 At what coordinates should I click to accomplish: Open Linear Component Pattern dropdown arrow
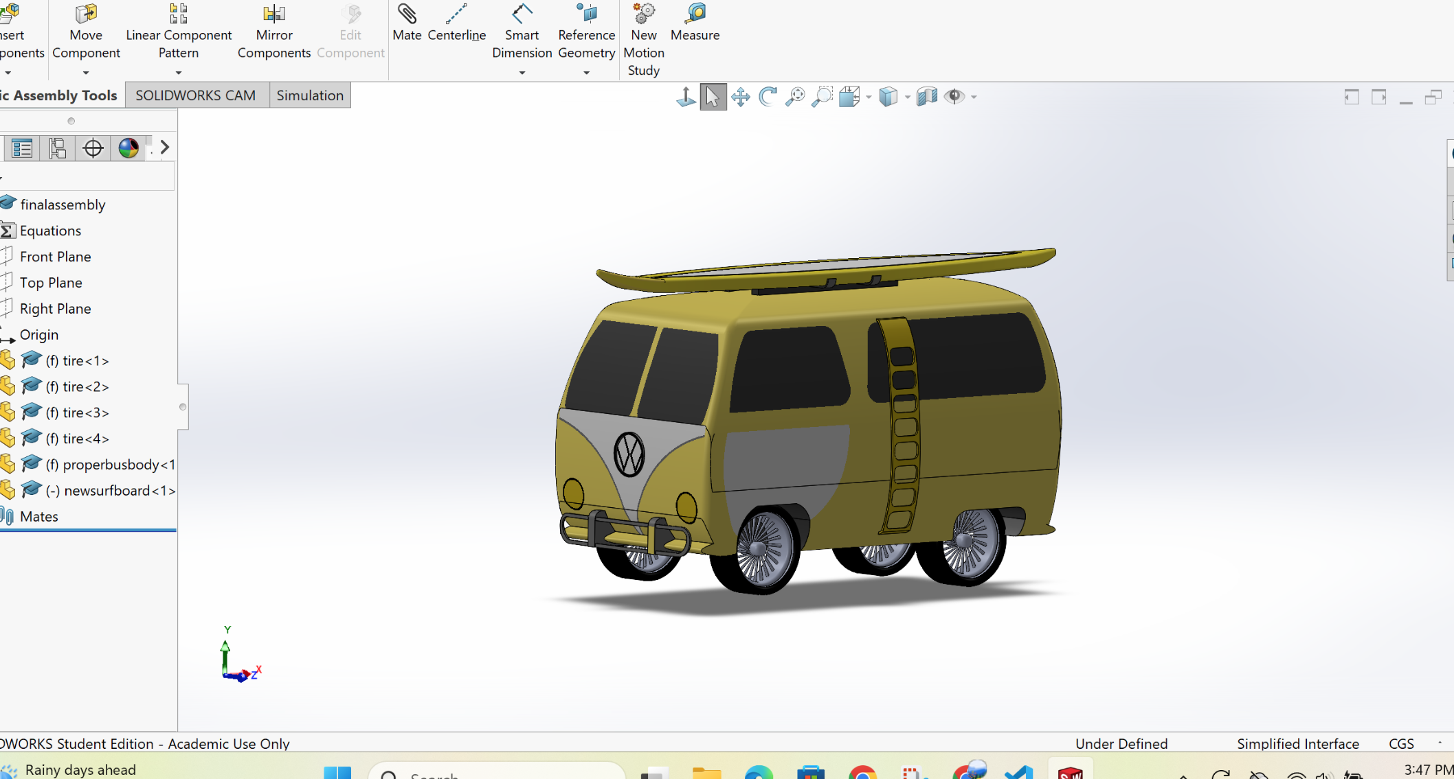click(179, 73)
